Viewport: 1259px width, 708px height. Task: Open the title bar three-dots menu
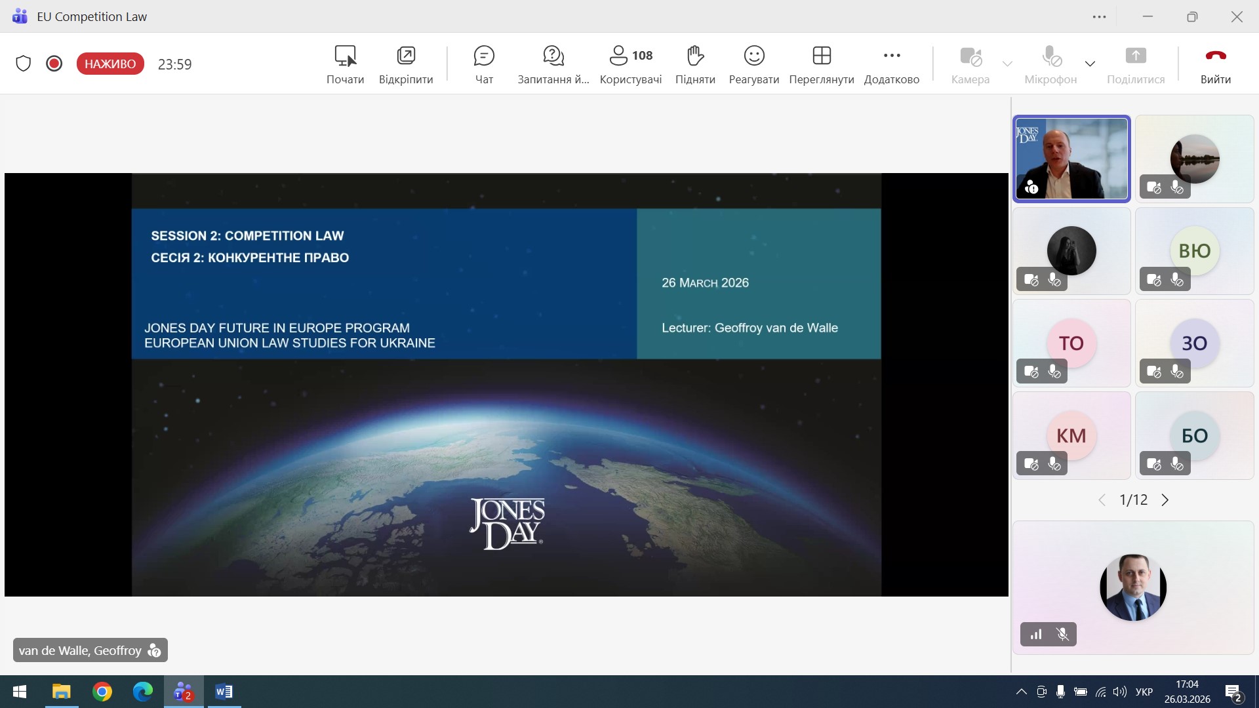(1100, 17)
